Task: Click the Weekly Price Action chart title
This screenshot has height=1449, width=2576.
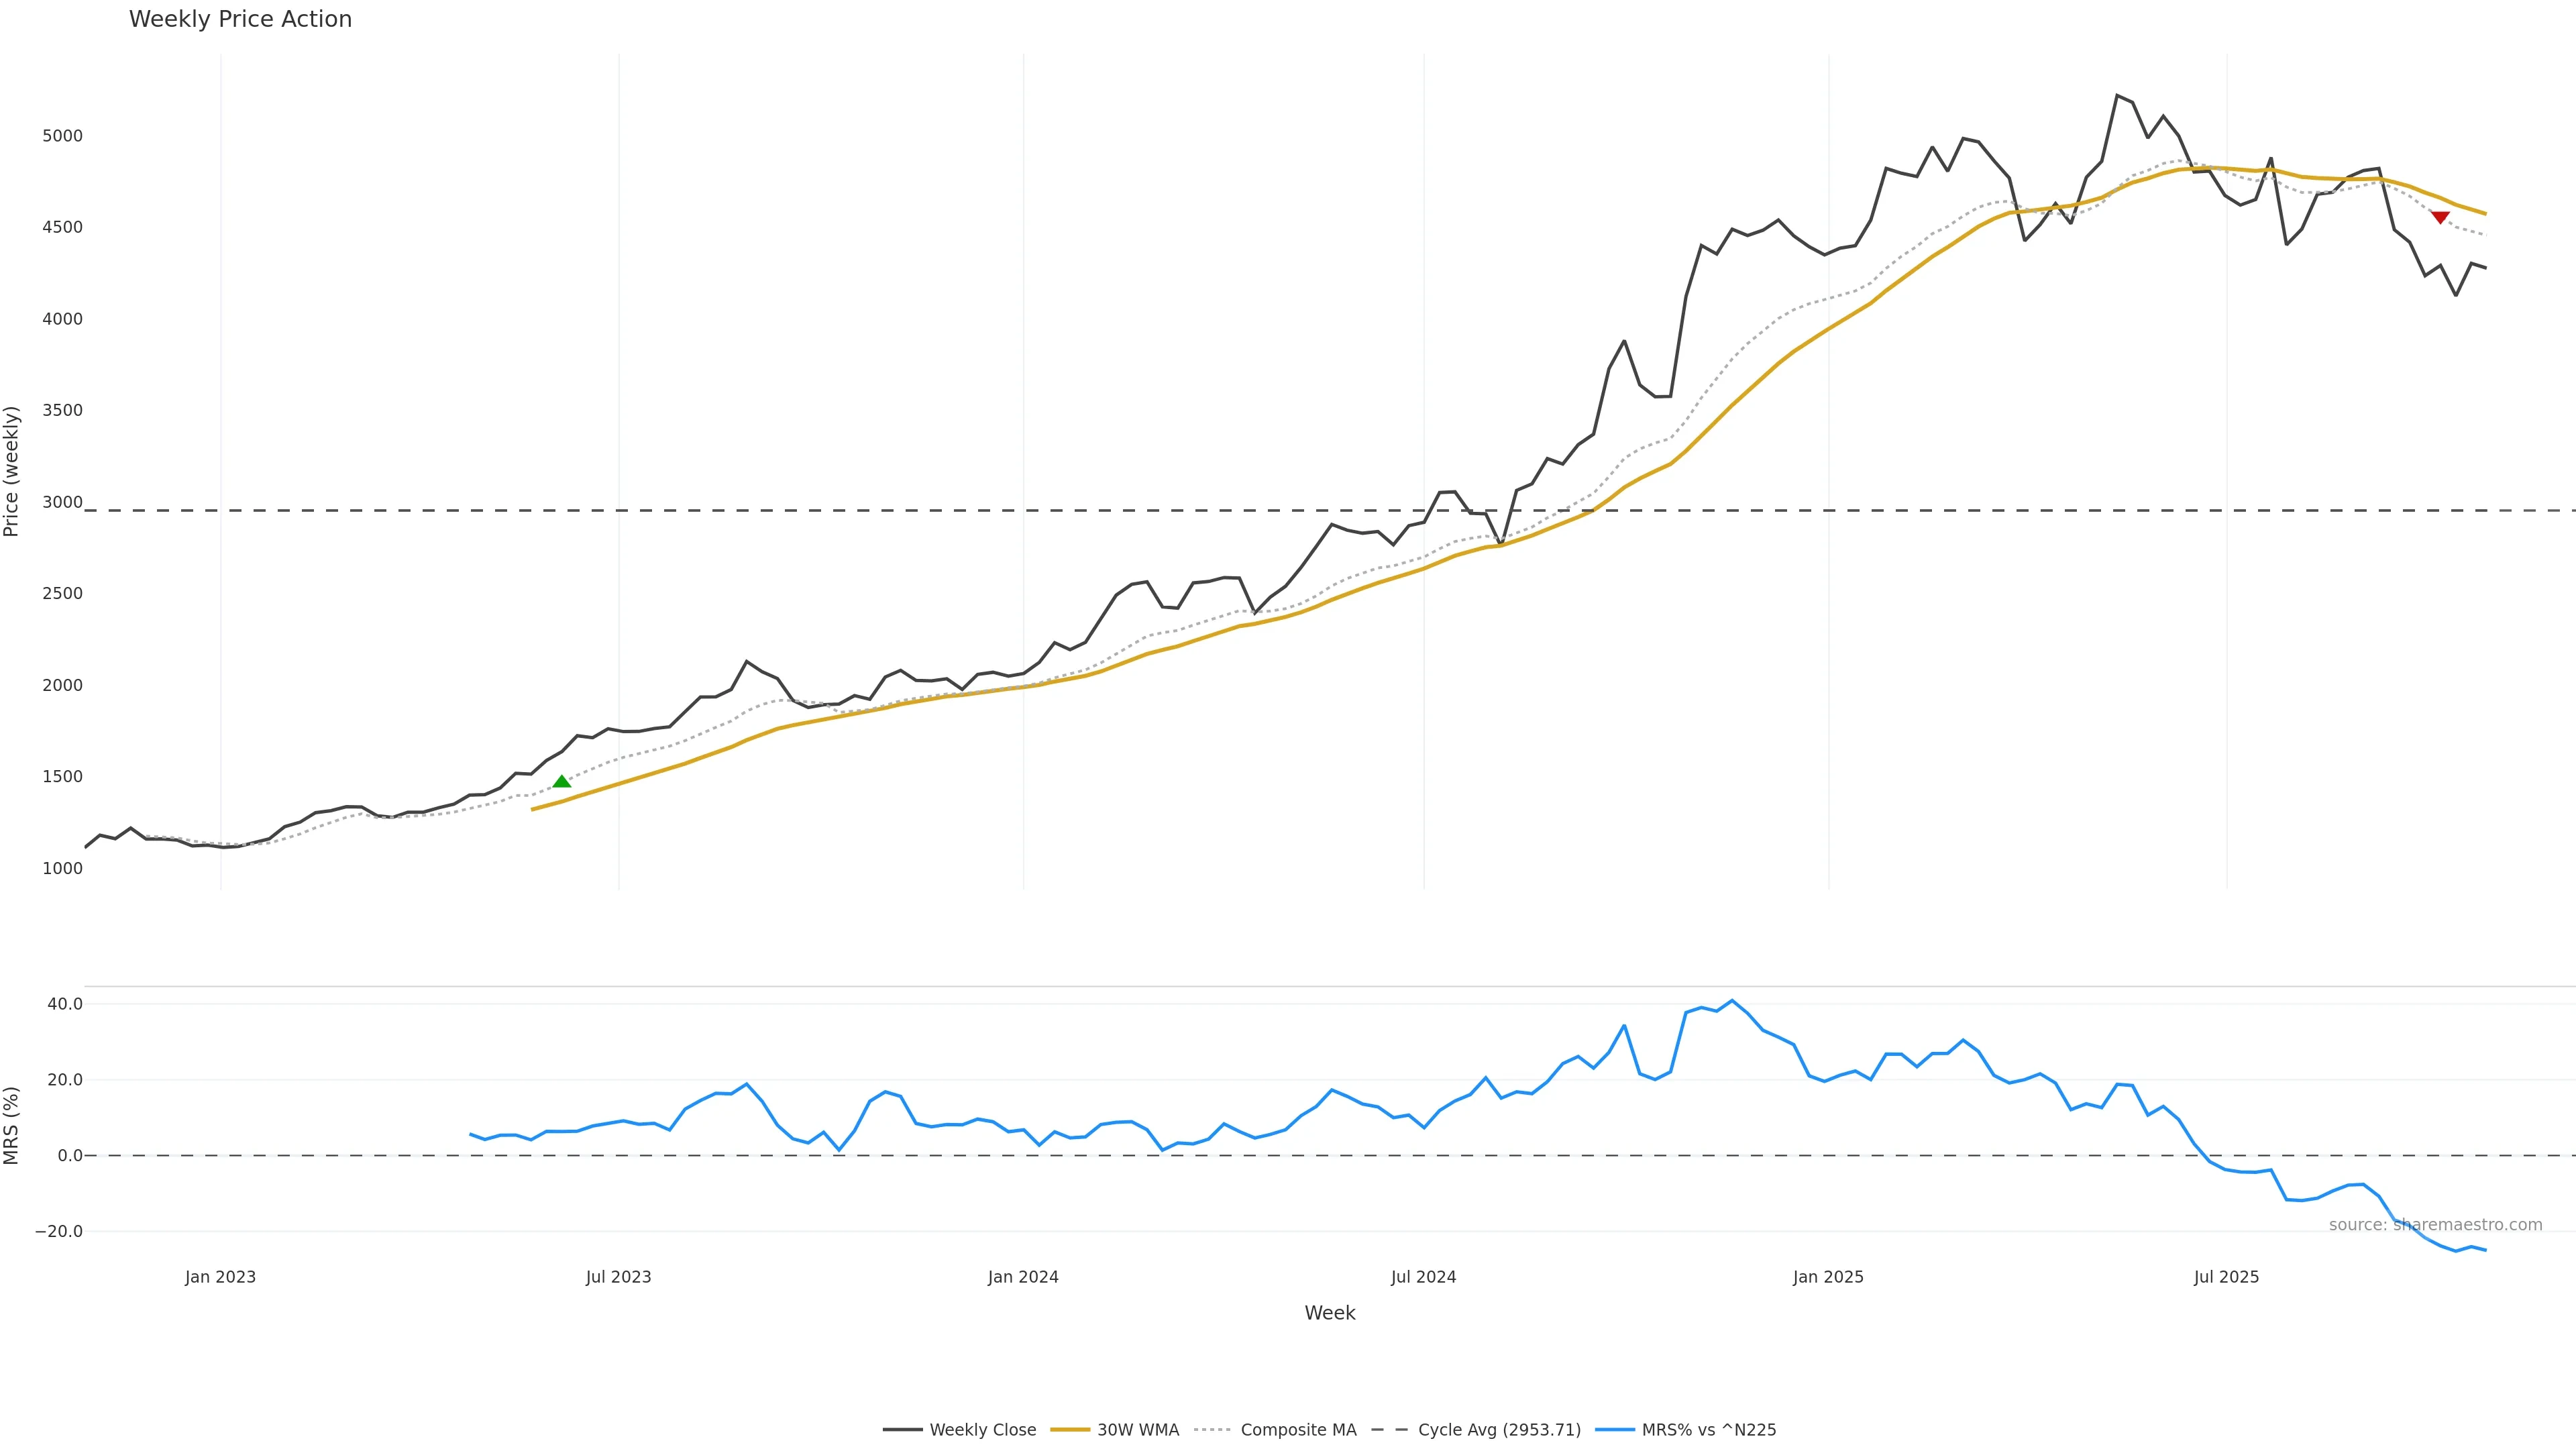Action: point(240,19)
